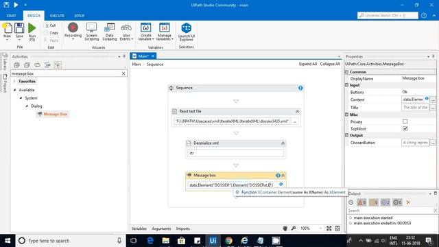Toggle the Private checkbox

coord(405,121)
